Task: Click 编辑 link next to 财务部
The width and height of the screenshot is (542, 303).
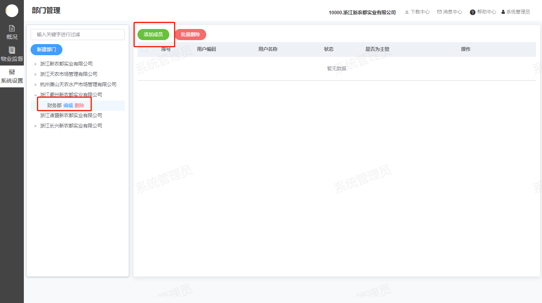Action: (x=68, y=106)
